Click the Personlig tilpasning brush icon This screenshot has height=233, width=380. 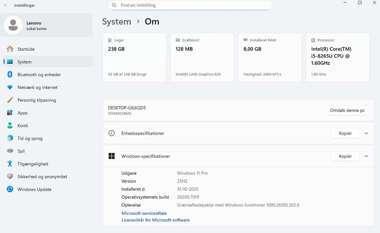[10, 100]
